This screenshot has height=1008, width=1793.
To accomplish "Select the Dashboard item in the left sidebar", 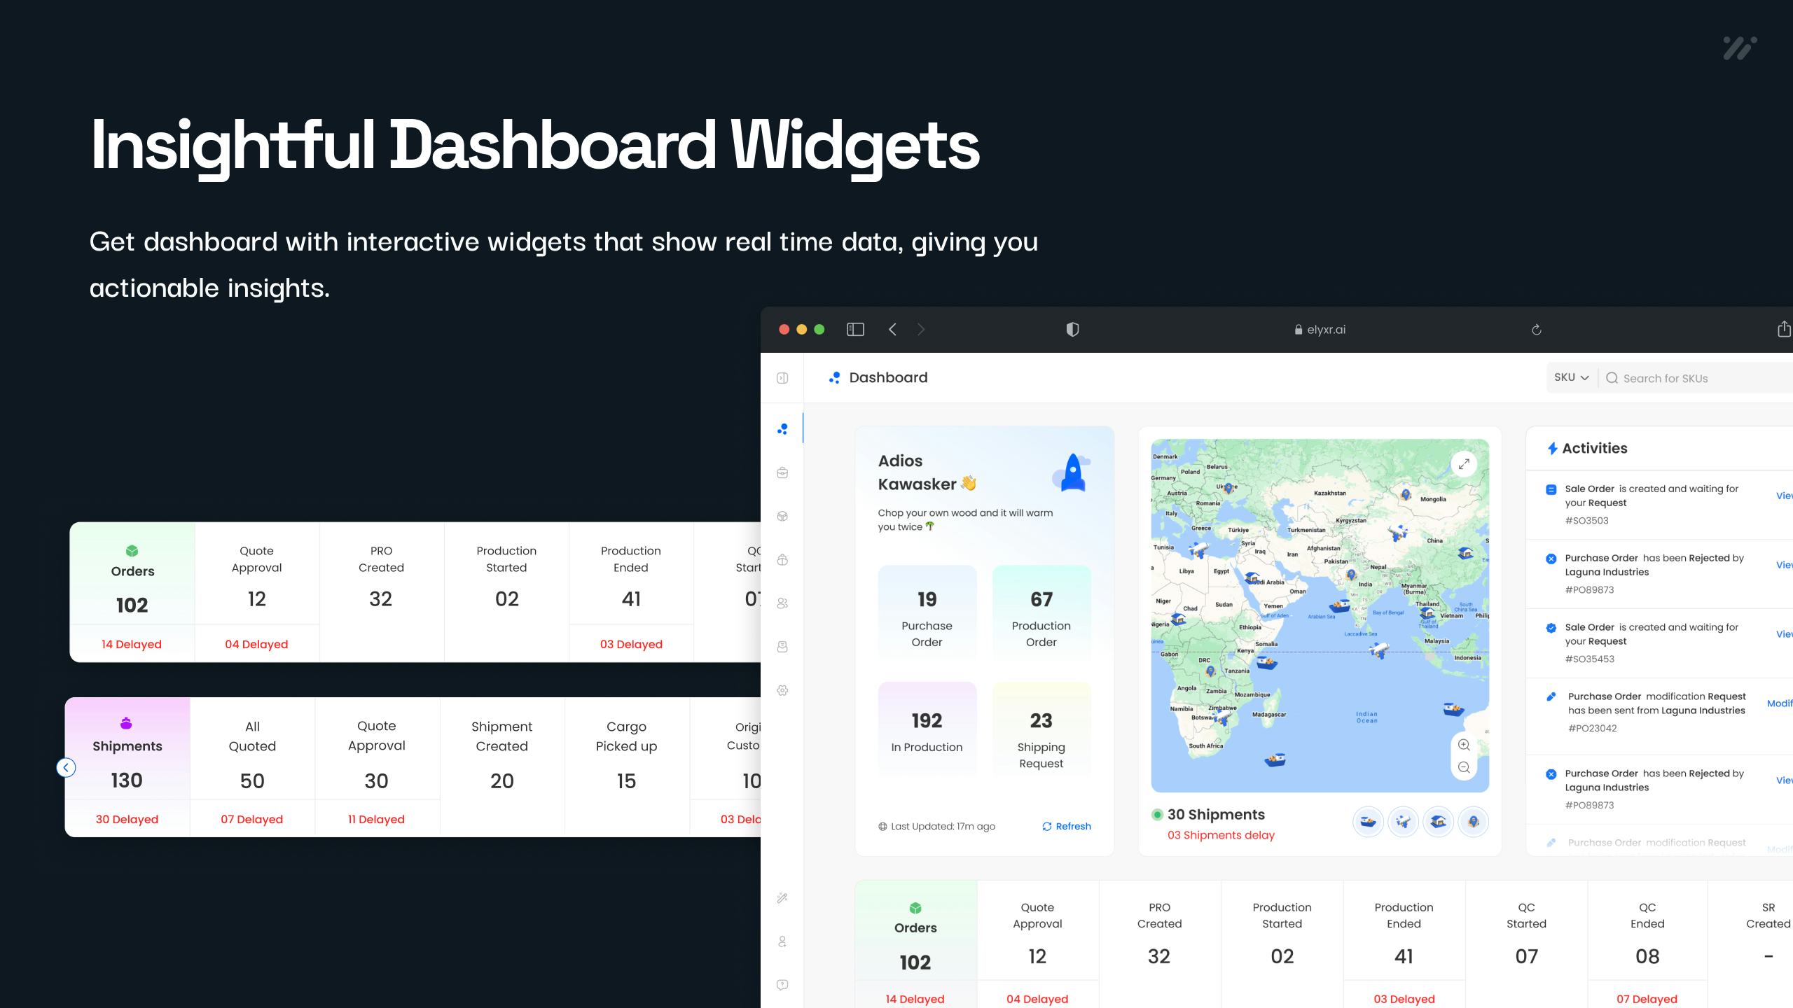I will click(x=782, y=429).
